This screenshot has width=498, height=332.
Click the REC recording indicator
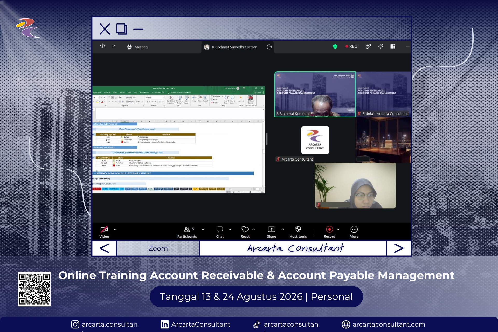[x=351, y=46]
